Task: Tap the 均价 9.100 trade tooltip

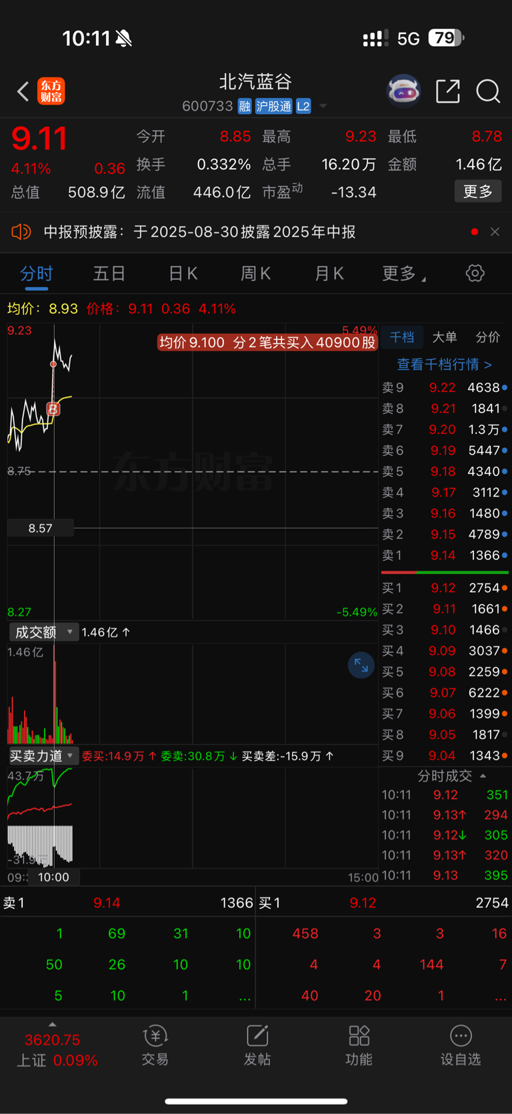Action: 267,342
